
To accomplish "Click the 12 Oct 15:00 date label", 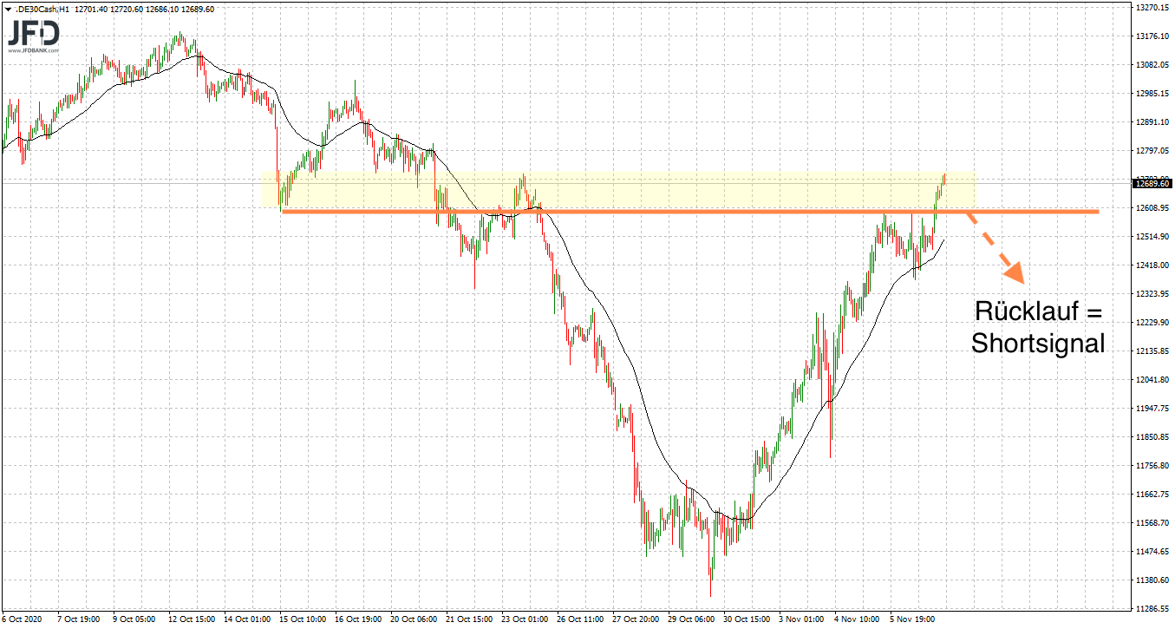I will point(193,620).
